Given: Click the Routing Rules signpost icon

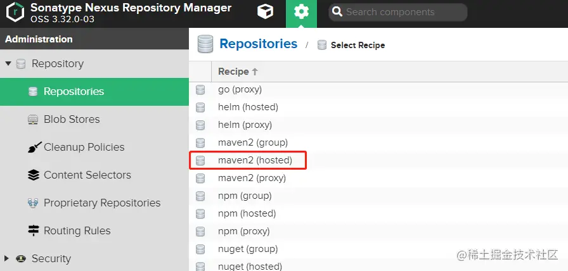Looking at the screenshot, I should click(34, 230).
